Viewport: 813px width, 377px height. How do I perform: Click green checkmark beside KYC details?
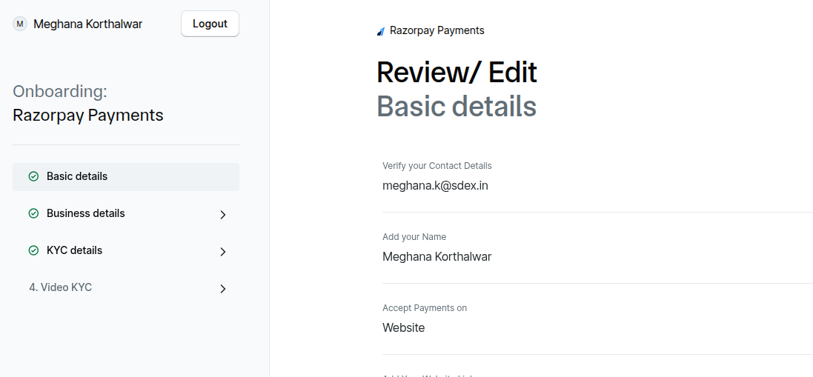33,250
